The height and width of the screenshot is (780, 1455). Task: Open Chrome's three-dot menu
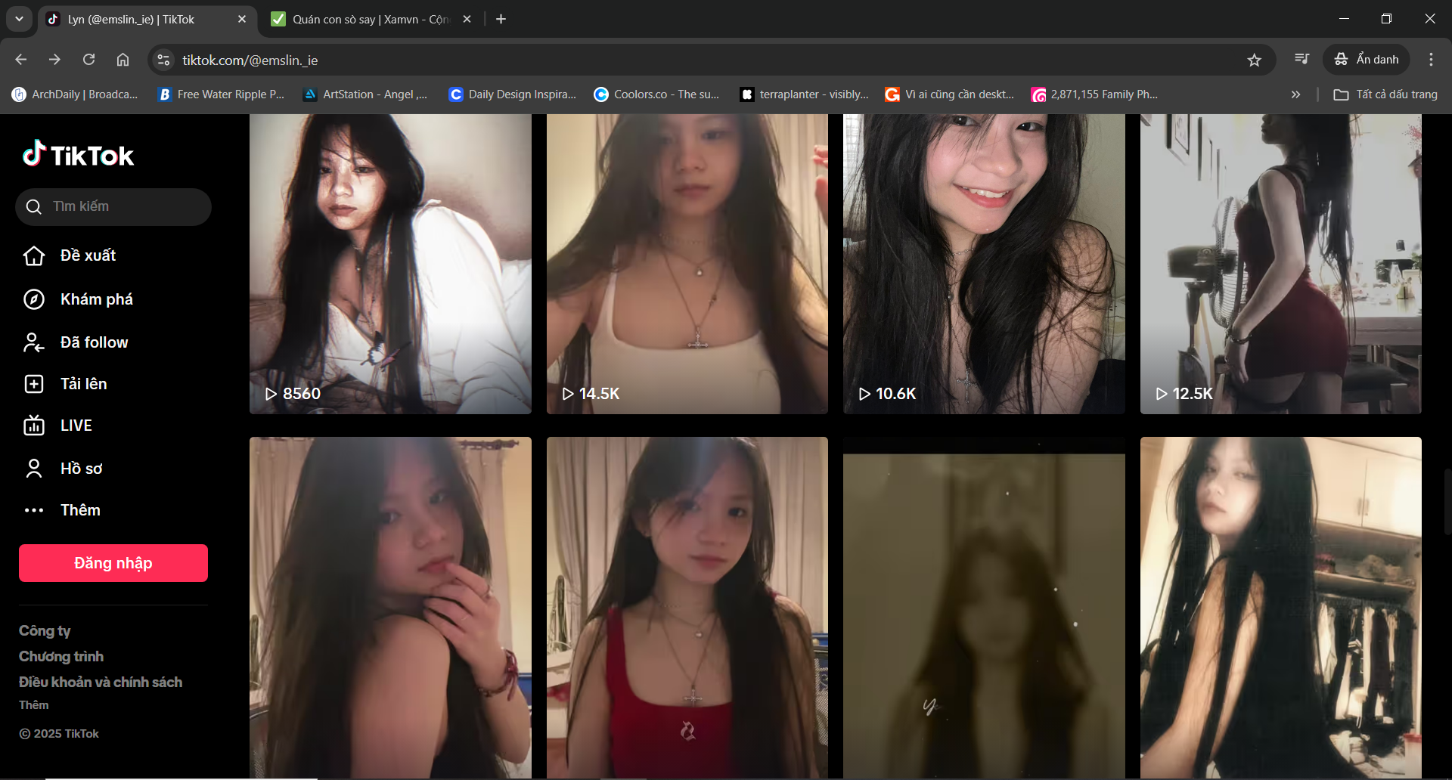point(1430,60)
